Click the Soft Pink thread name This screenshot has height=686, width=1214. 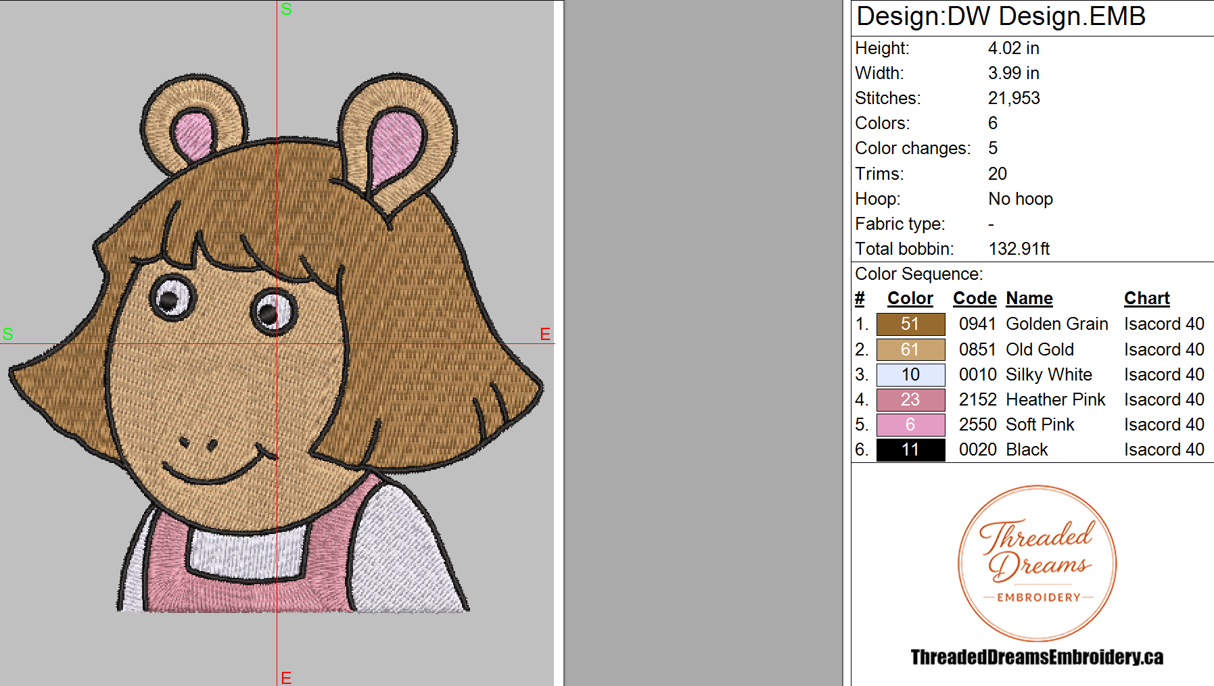tap(1040, 424)
